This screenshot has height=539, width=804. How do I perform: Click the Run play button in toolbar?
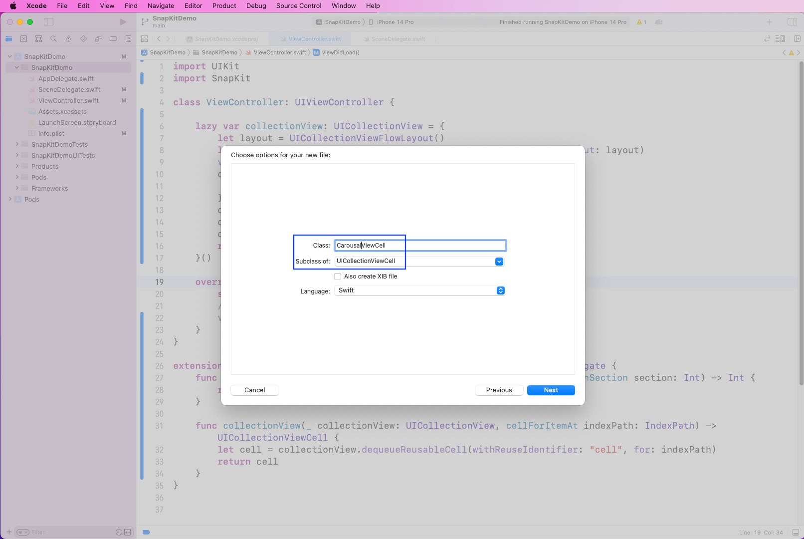tap(123, 22)
